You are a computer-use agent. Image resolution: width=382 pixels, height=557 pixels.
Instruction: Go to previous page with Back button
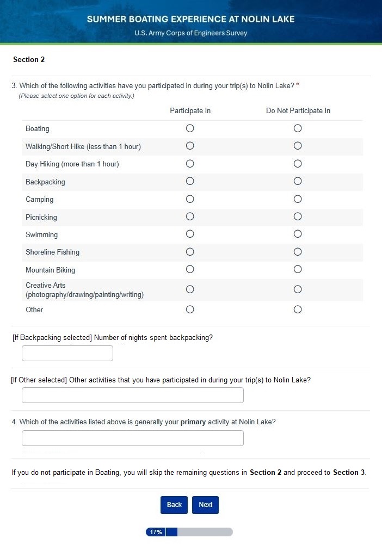coord(174,505)
